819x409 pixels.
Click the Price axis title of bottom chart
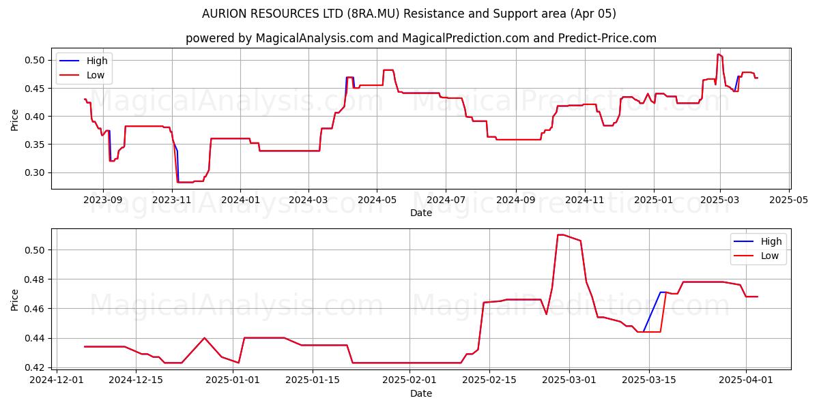click(15, 299)
